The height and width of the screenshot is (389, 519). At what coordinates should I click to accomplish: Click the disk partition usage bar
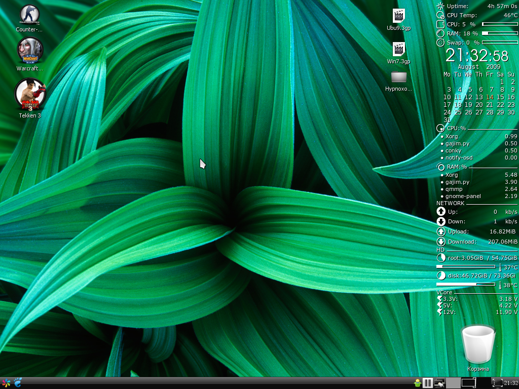466,284
